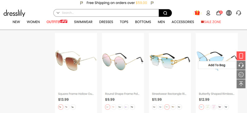Click Add To Bag on butterfly sunglasses
The height and width of the screenshot is (113, 247).
[217, 65]
